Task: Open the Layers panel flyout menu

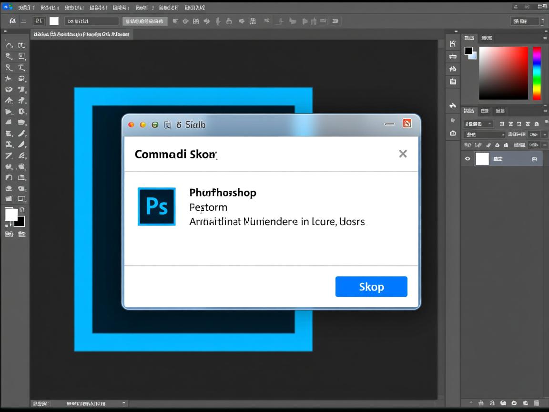Action: [545, 110]
